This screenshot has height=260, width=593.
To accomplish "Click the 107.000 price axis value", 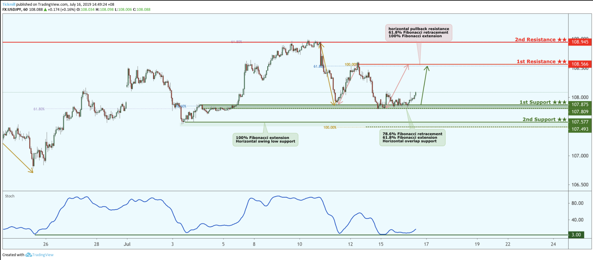I will click(580, 156).
